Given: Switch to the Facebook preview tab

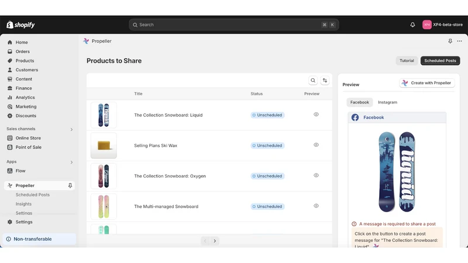Looking at the screenshot, I should coord(360,102).
